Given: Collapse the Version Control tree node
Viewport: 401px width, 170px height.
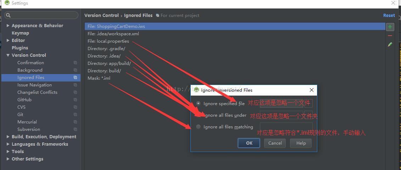Looking at the screenshot, I should (8, 55).
